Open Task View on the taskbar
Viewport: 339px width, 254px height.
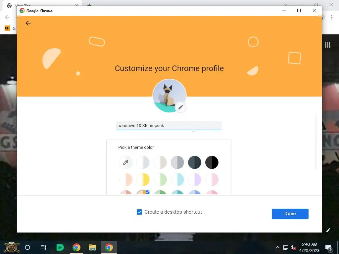click(43, 247)
